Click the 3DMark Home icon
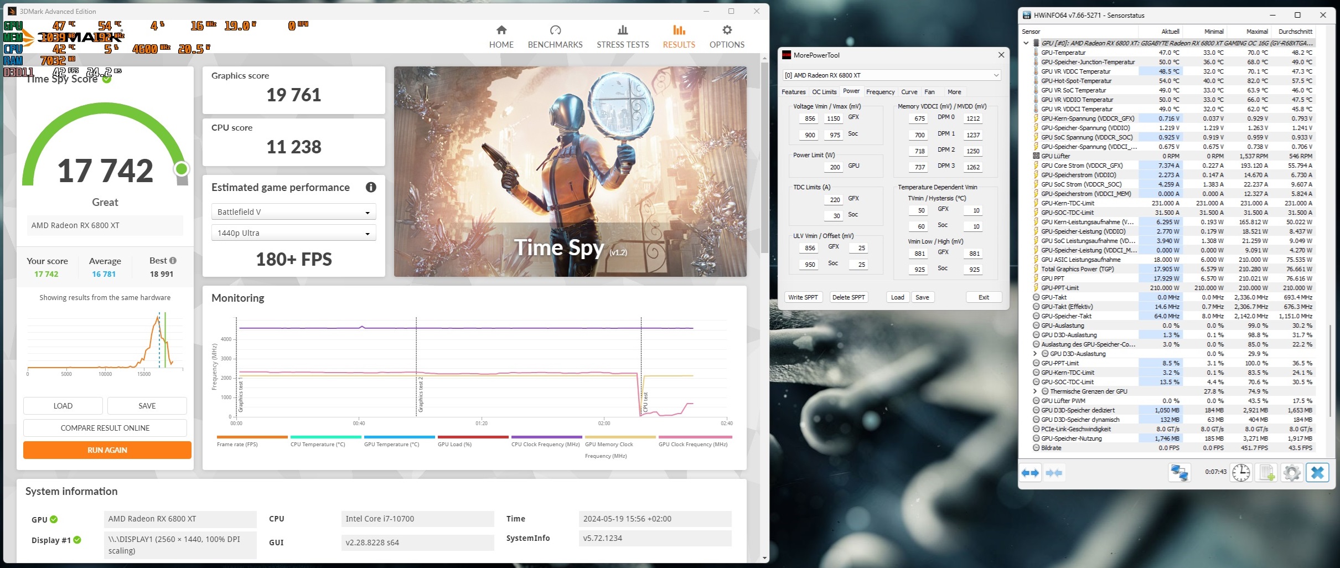Screen dimensions: 1340x568 coord(501,36)
